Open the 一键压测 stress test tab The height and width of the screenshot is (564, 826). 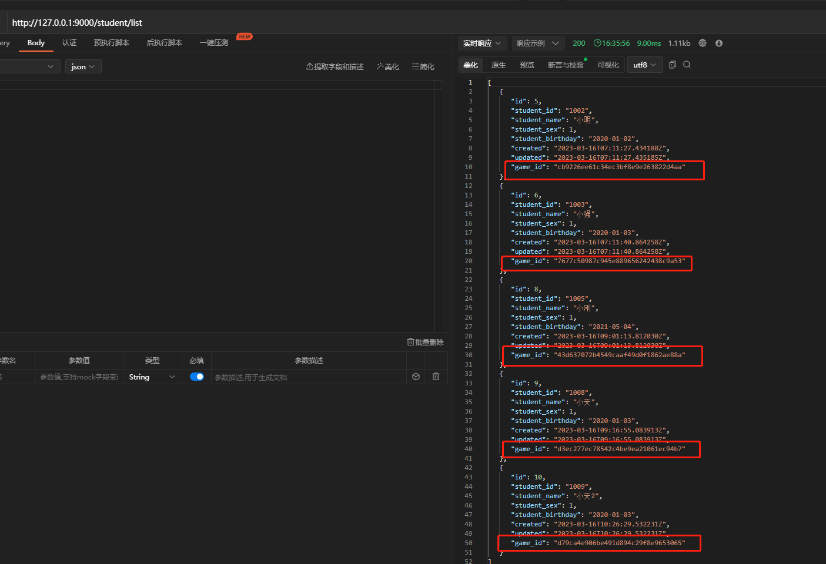214,43
